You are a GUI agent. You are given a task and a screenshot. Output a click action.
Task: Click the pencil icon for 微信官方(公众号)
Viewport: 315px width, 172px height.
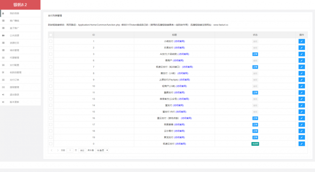tap(301, 99)
